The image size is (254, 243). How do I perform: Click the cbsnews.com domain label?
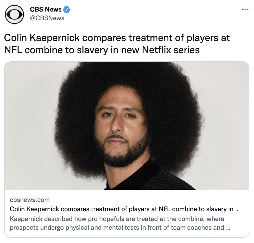pyautogui.click(x=30, y=200)
